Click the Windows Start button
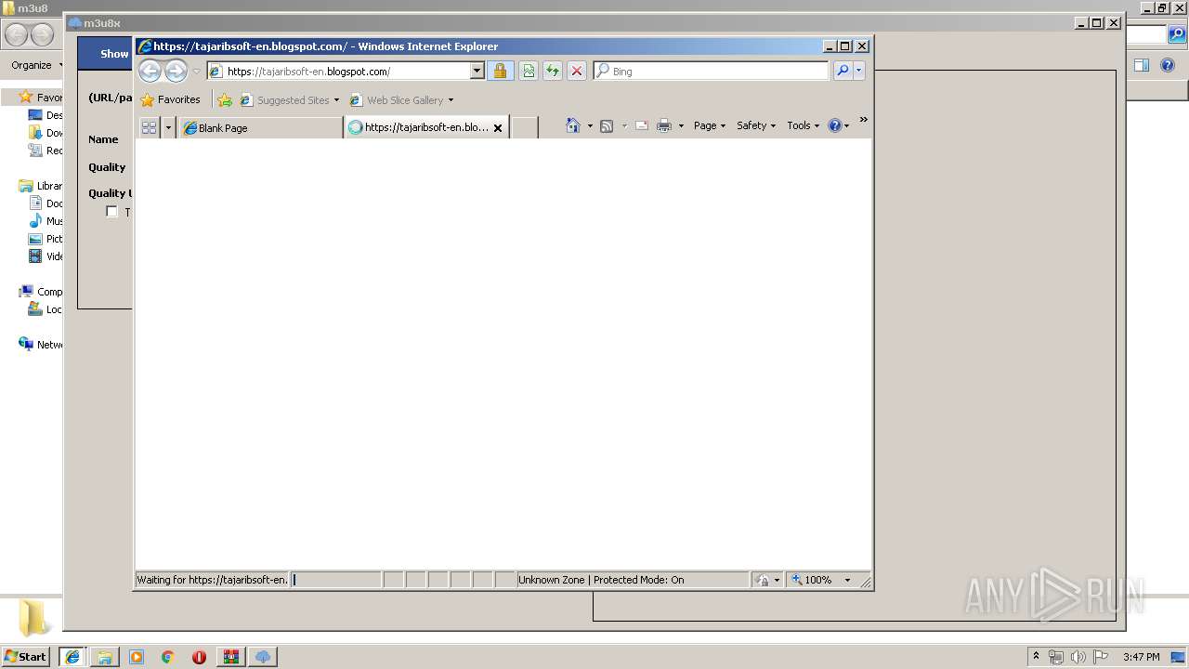 [x=25, y=656]
